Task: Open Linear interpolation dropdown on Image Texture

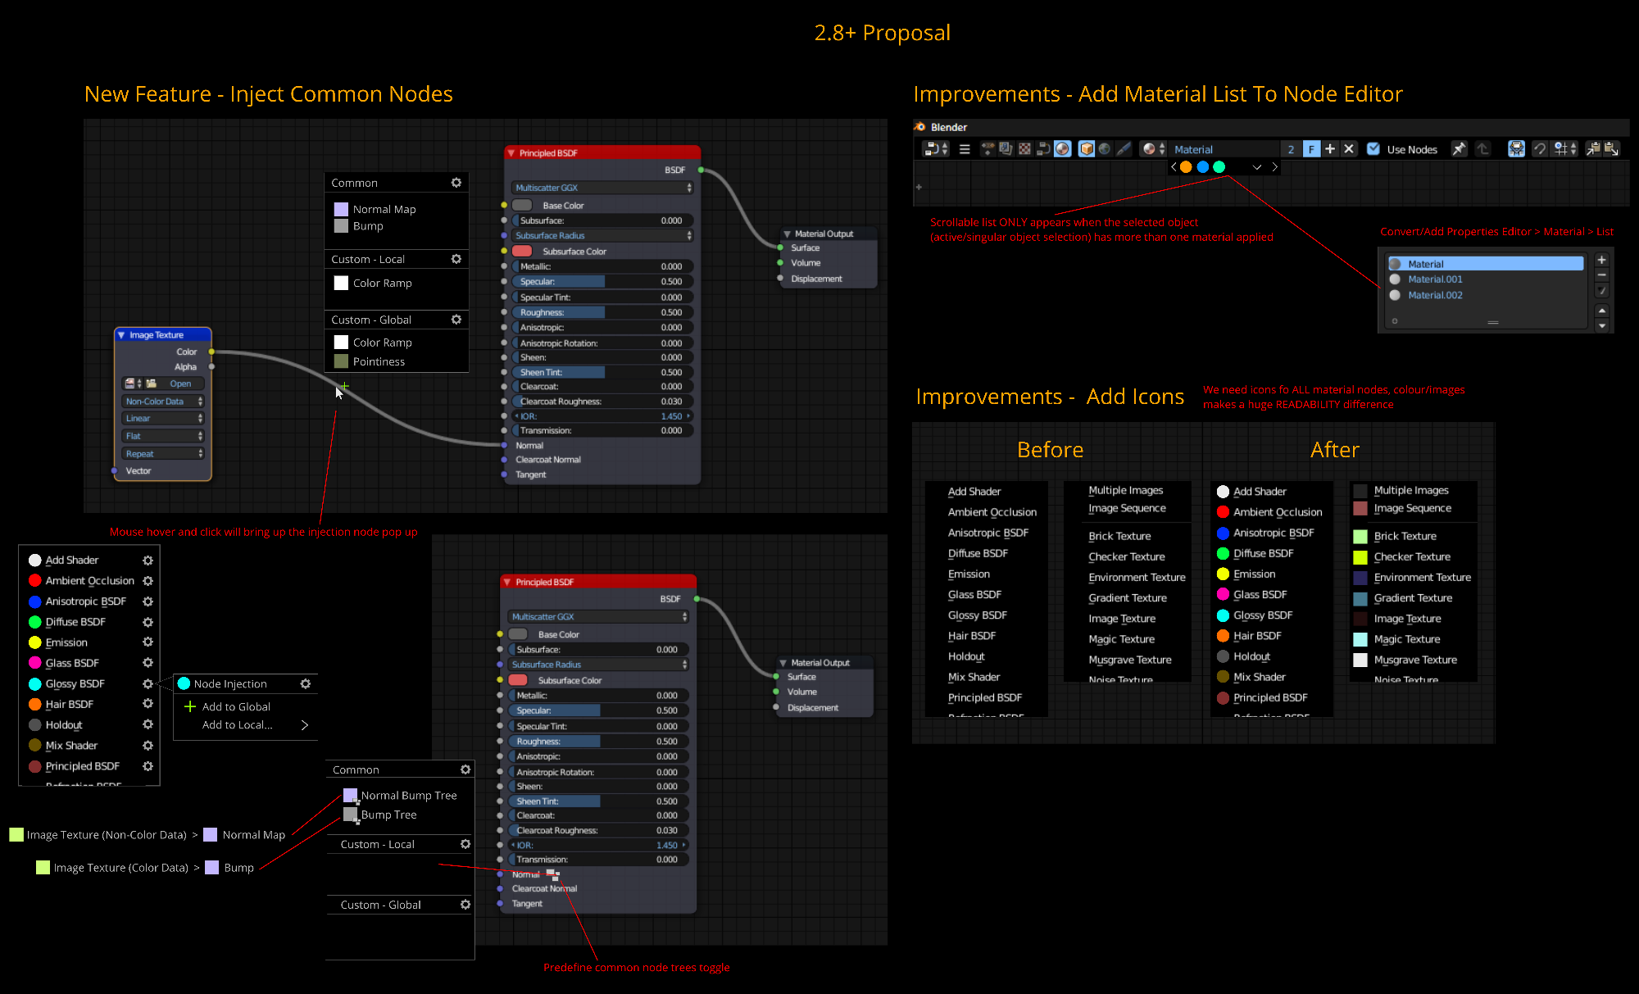Action: (163, 419)
